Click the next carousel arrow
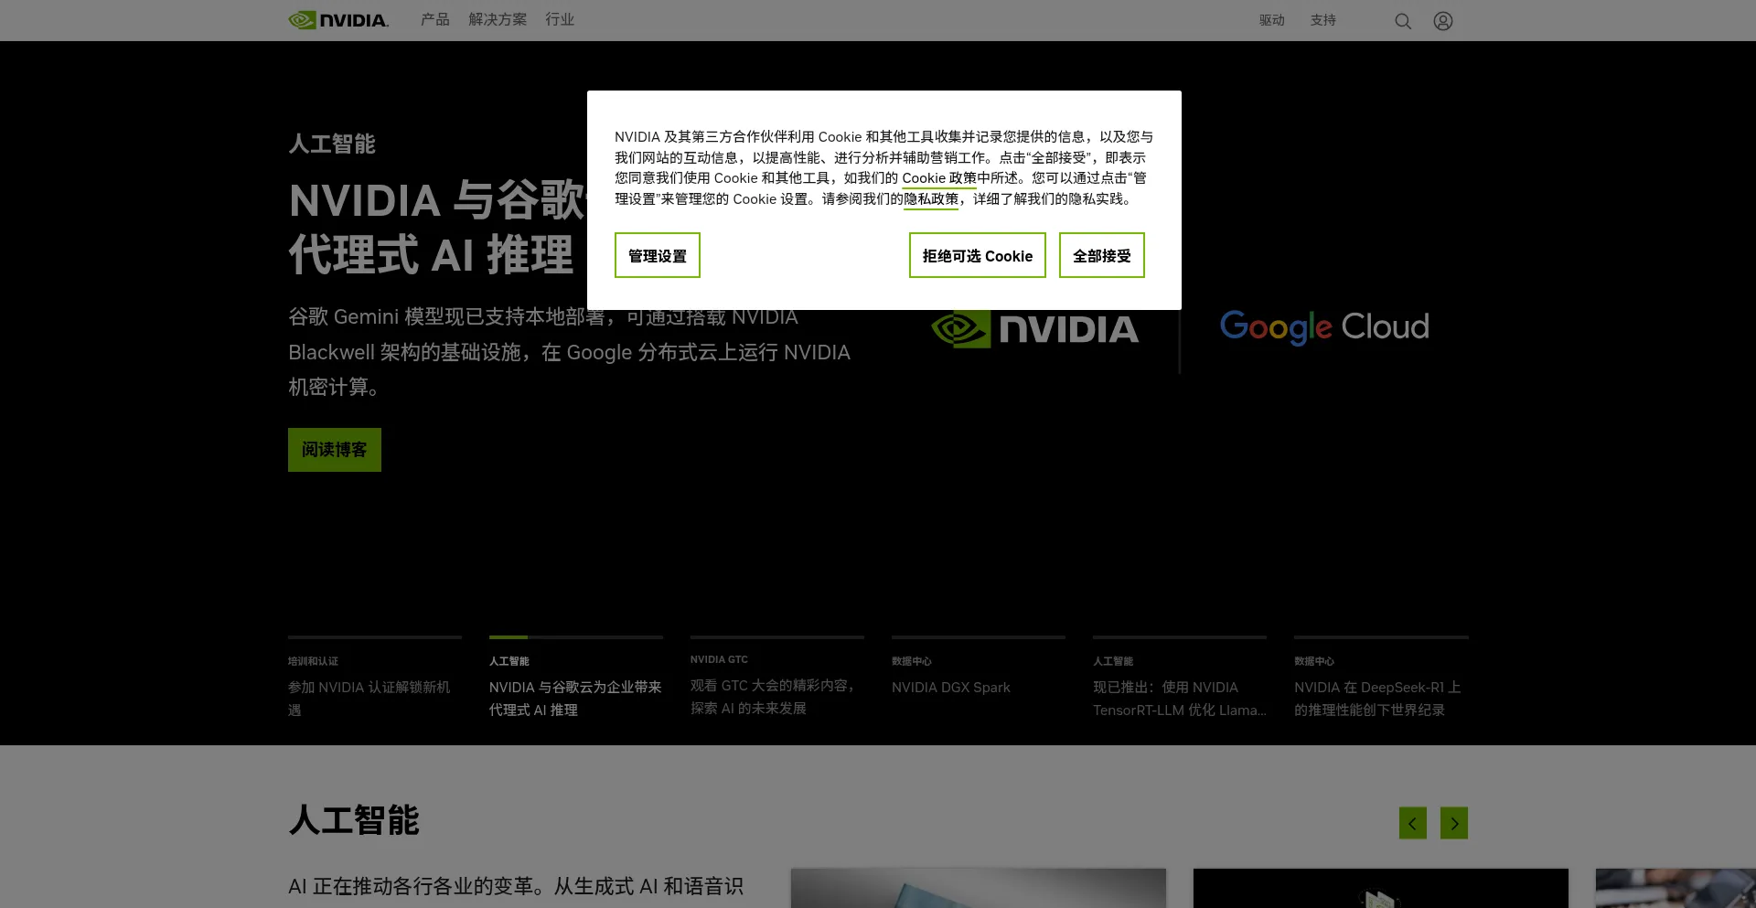The width and height of the screenshot is (1756, 908). 1453,823
